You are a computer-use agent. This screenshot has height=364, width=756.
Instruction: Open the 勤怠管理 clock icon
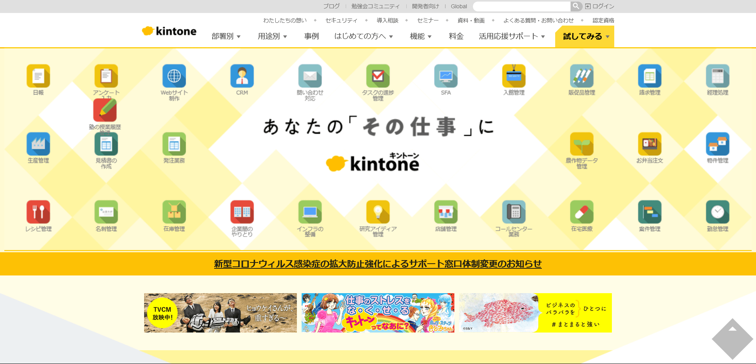[717, 212]
